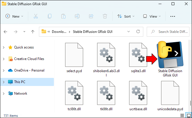Open the Sort menu

pos(126,16)
